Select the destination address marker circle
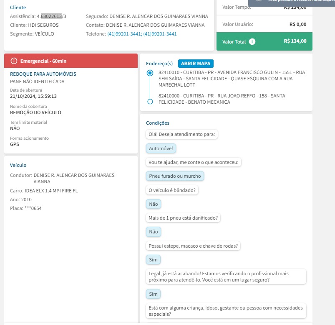 [150, 102]
